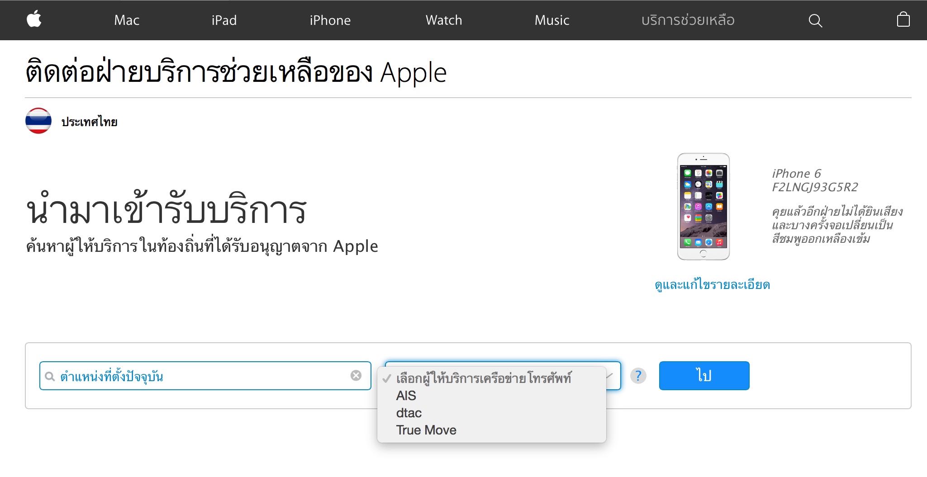927x477 pixels.
Task: Open the Watch navigation item
Action: pyautogui.click(x=444, y=20)
